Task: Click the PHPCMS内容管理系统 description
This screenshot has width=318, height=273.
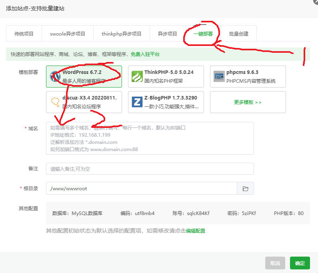Action: (x=251, y=81)
